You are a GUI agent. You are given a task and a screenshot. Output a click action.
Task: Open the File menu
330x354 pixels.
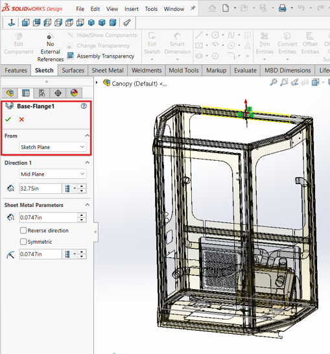coord(80,9)
